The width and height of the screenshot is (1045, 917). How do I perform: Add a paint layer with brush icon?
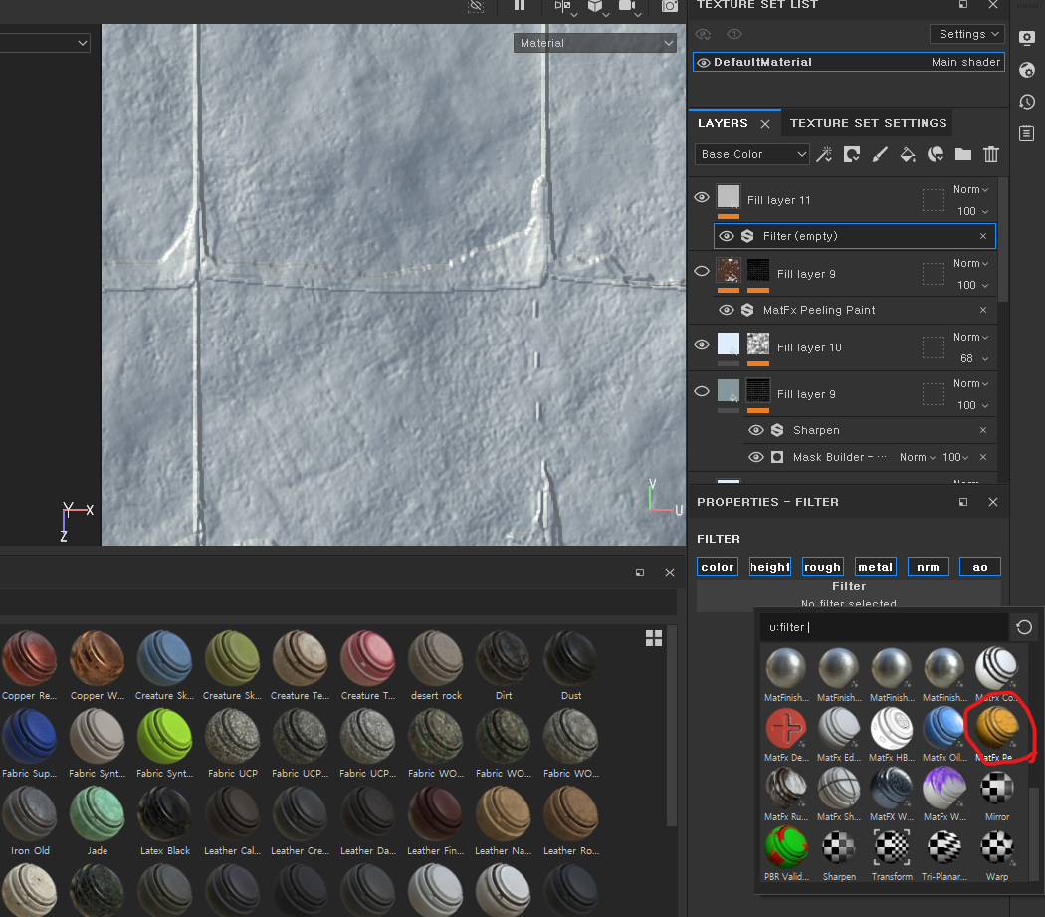(x=880, y=154)
